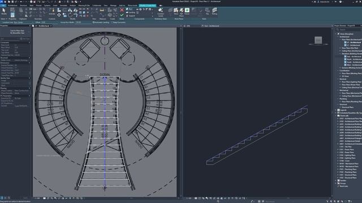Screen dimensions: 362x203
Task: Switch to the Massing & Site ribbon tab
Action: coord(84,5)
